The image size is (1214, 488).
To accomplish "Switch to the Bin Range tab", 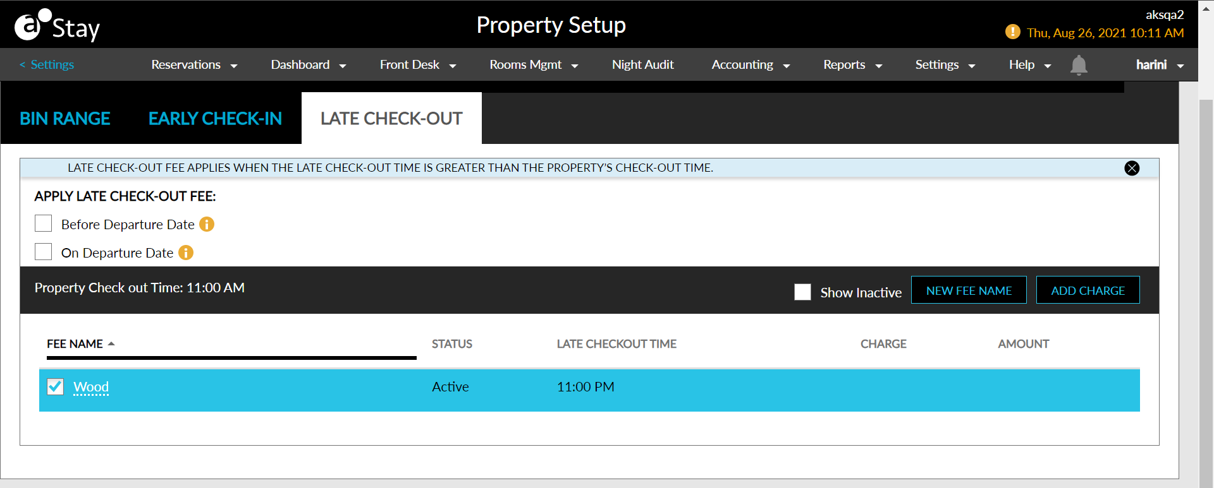I will pos(65,119).
